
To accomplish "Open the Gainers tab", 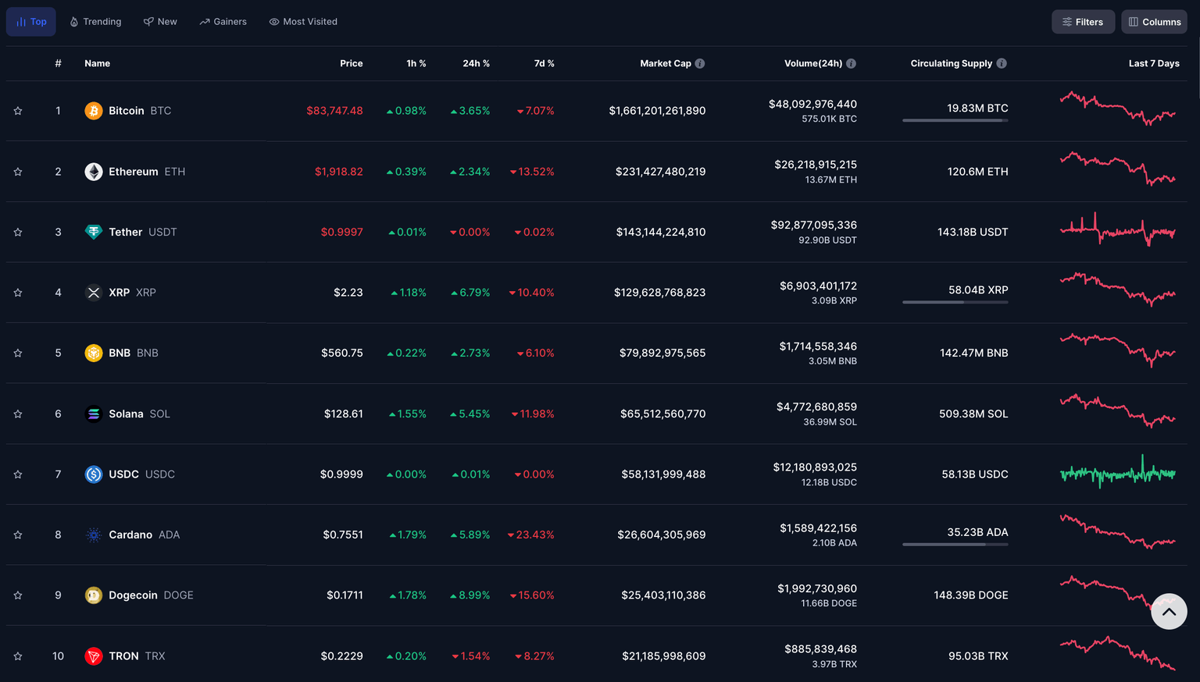I will tap(223, 21).
